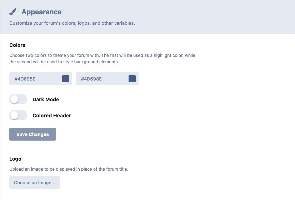295x200 pixels.
Task: Click the Dark Mode label text
Action: (46, 99)
